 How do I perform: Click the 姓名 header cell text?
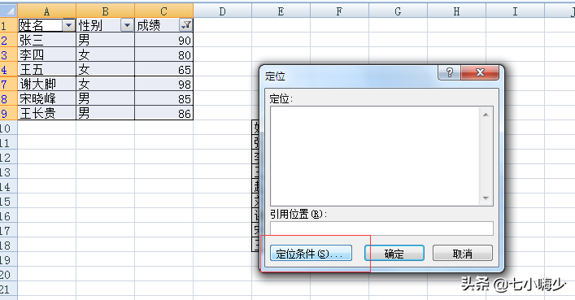point(32,25)
